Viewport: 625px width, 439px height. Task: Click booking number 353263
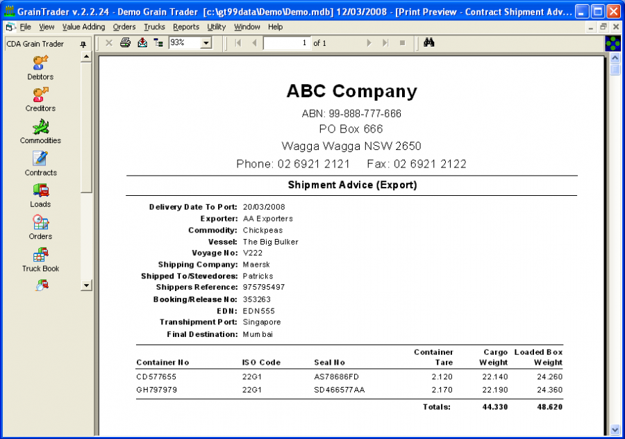[257, 299]
